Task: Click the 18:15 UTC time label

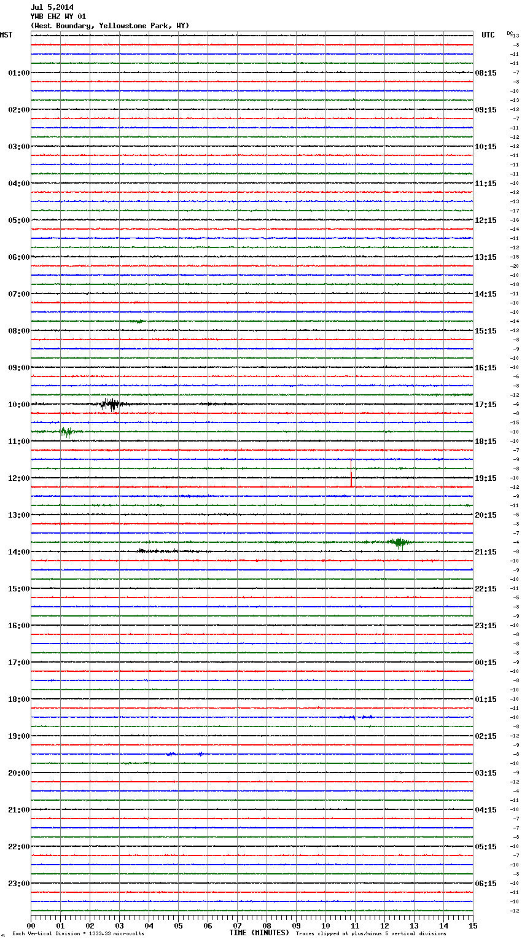Action: pyautogui.click(x=486, y=442)
